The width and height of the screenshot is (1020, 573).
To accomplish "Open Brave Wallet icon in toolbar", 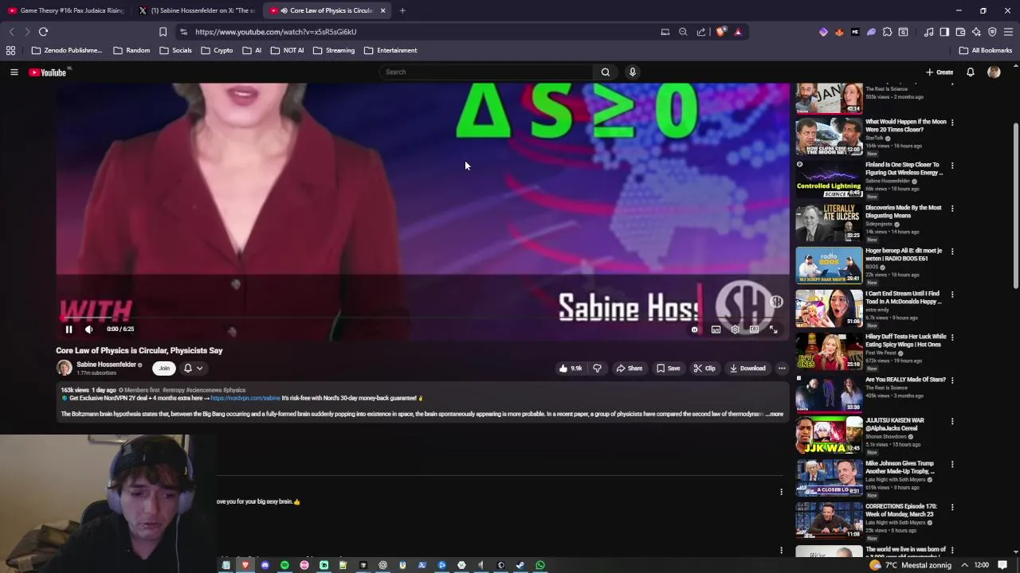I will [960, 32].
